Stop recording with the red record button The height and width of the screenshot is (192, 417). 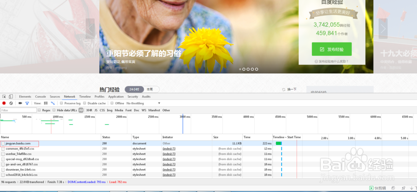[4, 103]
